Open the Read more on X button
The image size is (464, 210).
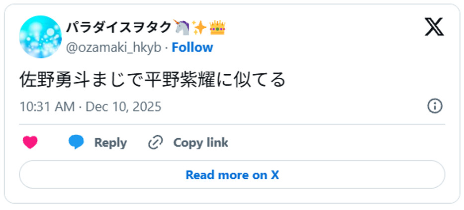pyautogui.click(x=232, y=175)
